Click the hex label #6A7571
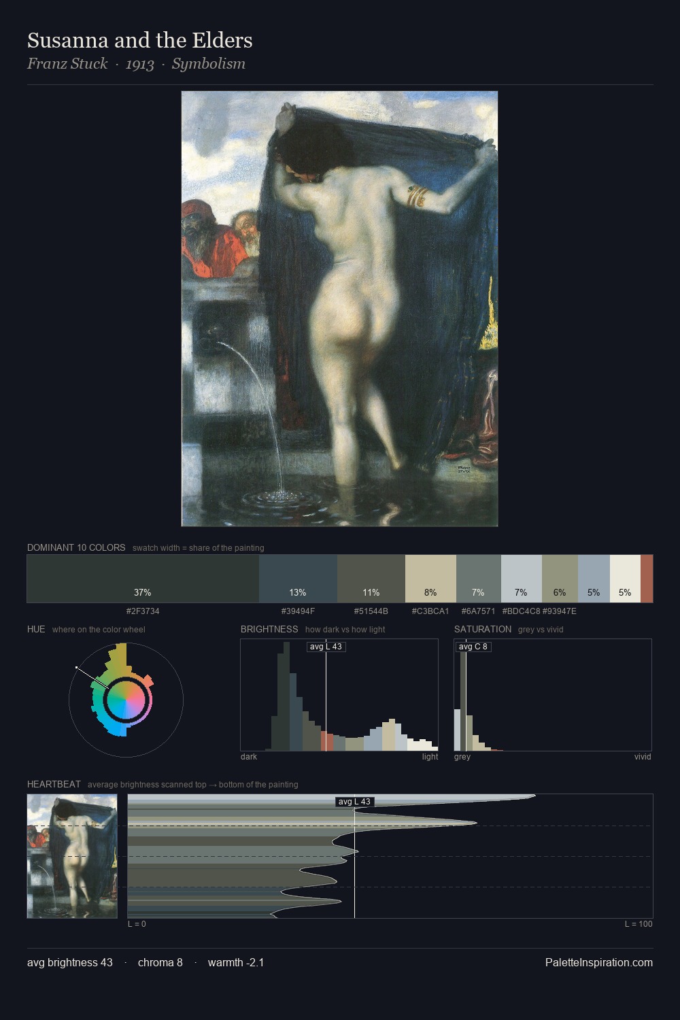 [478, 611]
